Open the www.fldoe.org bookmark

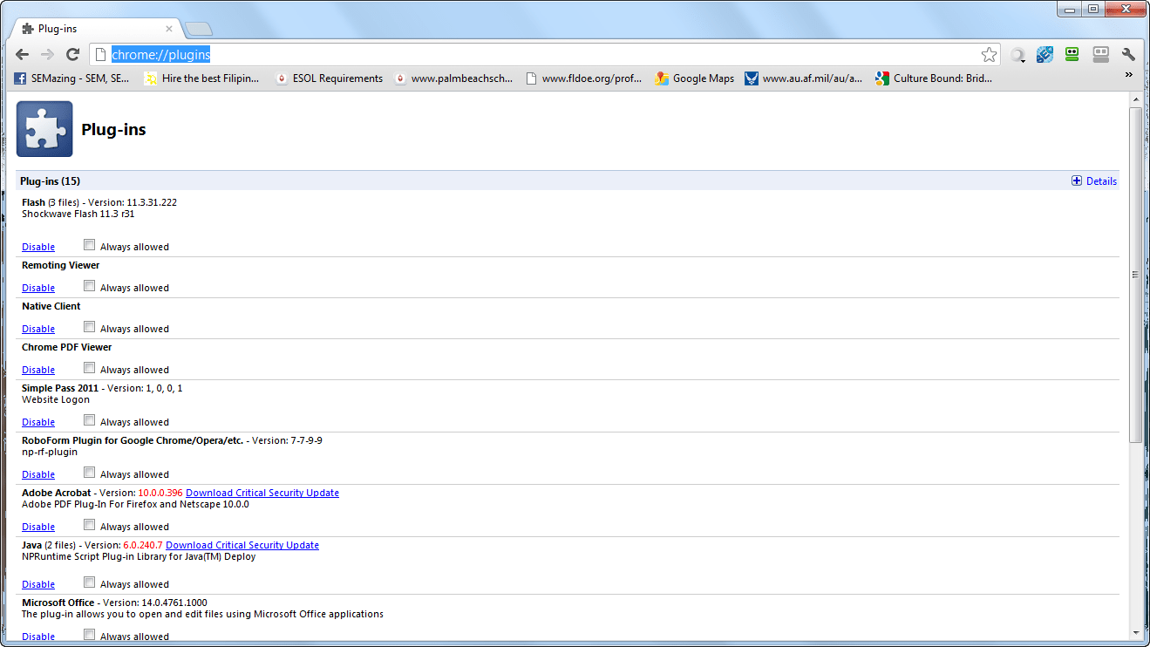[x=584, y=78]
